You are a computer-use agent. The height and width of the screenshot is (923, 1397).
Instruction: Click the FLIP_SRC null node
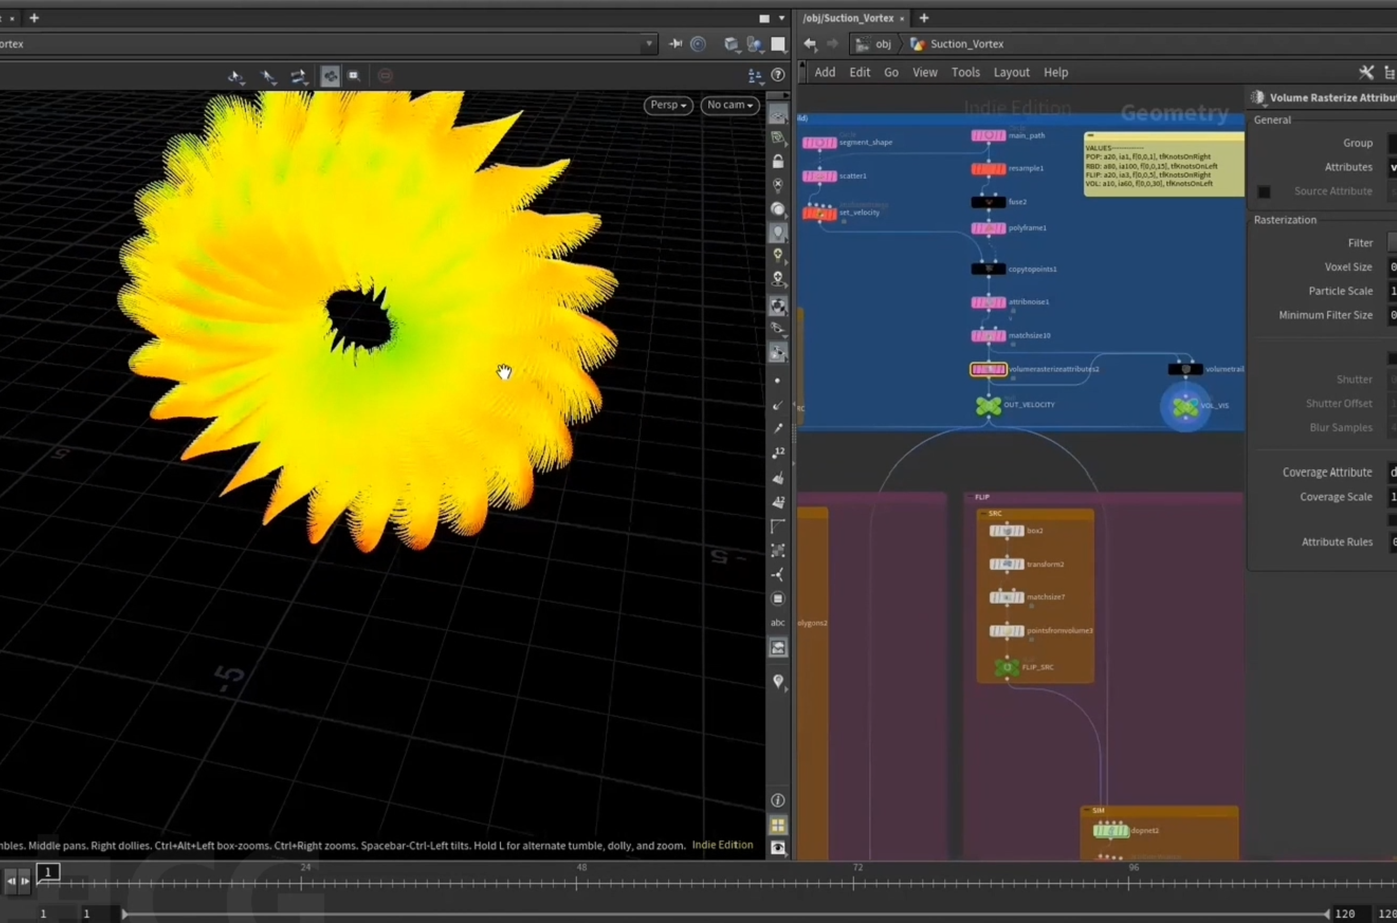1007,668
